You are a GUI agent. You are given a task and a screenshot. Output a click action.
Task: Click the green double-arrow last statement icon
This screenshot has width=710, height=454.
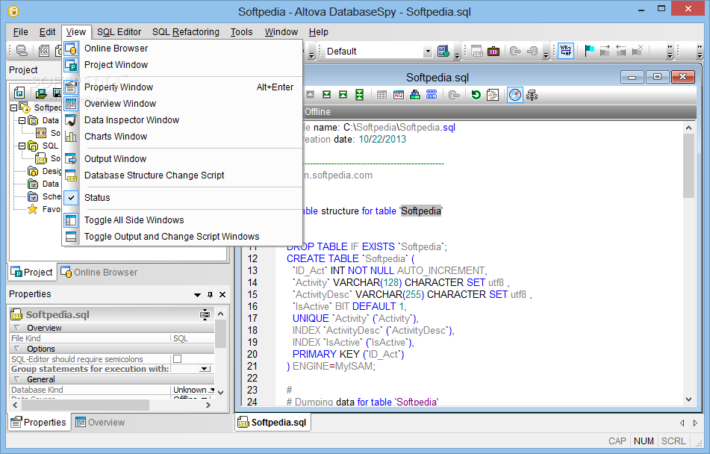pos(359,95)
